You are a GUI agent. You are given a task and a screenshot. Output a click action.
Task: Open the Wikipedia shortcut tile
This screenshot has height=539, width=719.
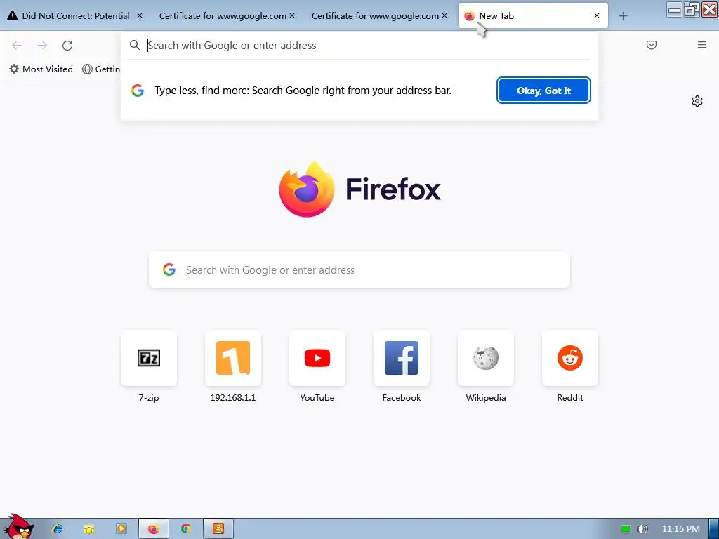(x=486, y=358)
